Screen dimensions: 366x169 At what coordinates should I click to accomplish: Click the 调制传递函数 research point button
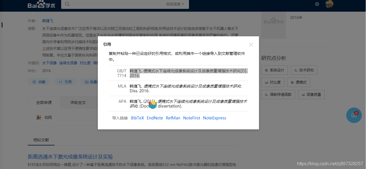[278, 94]
